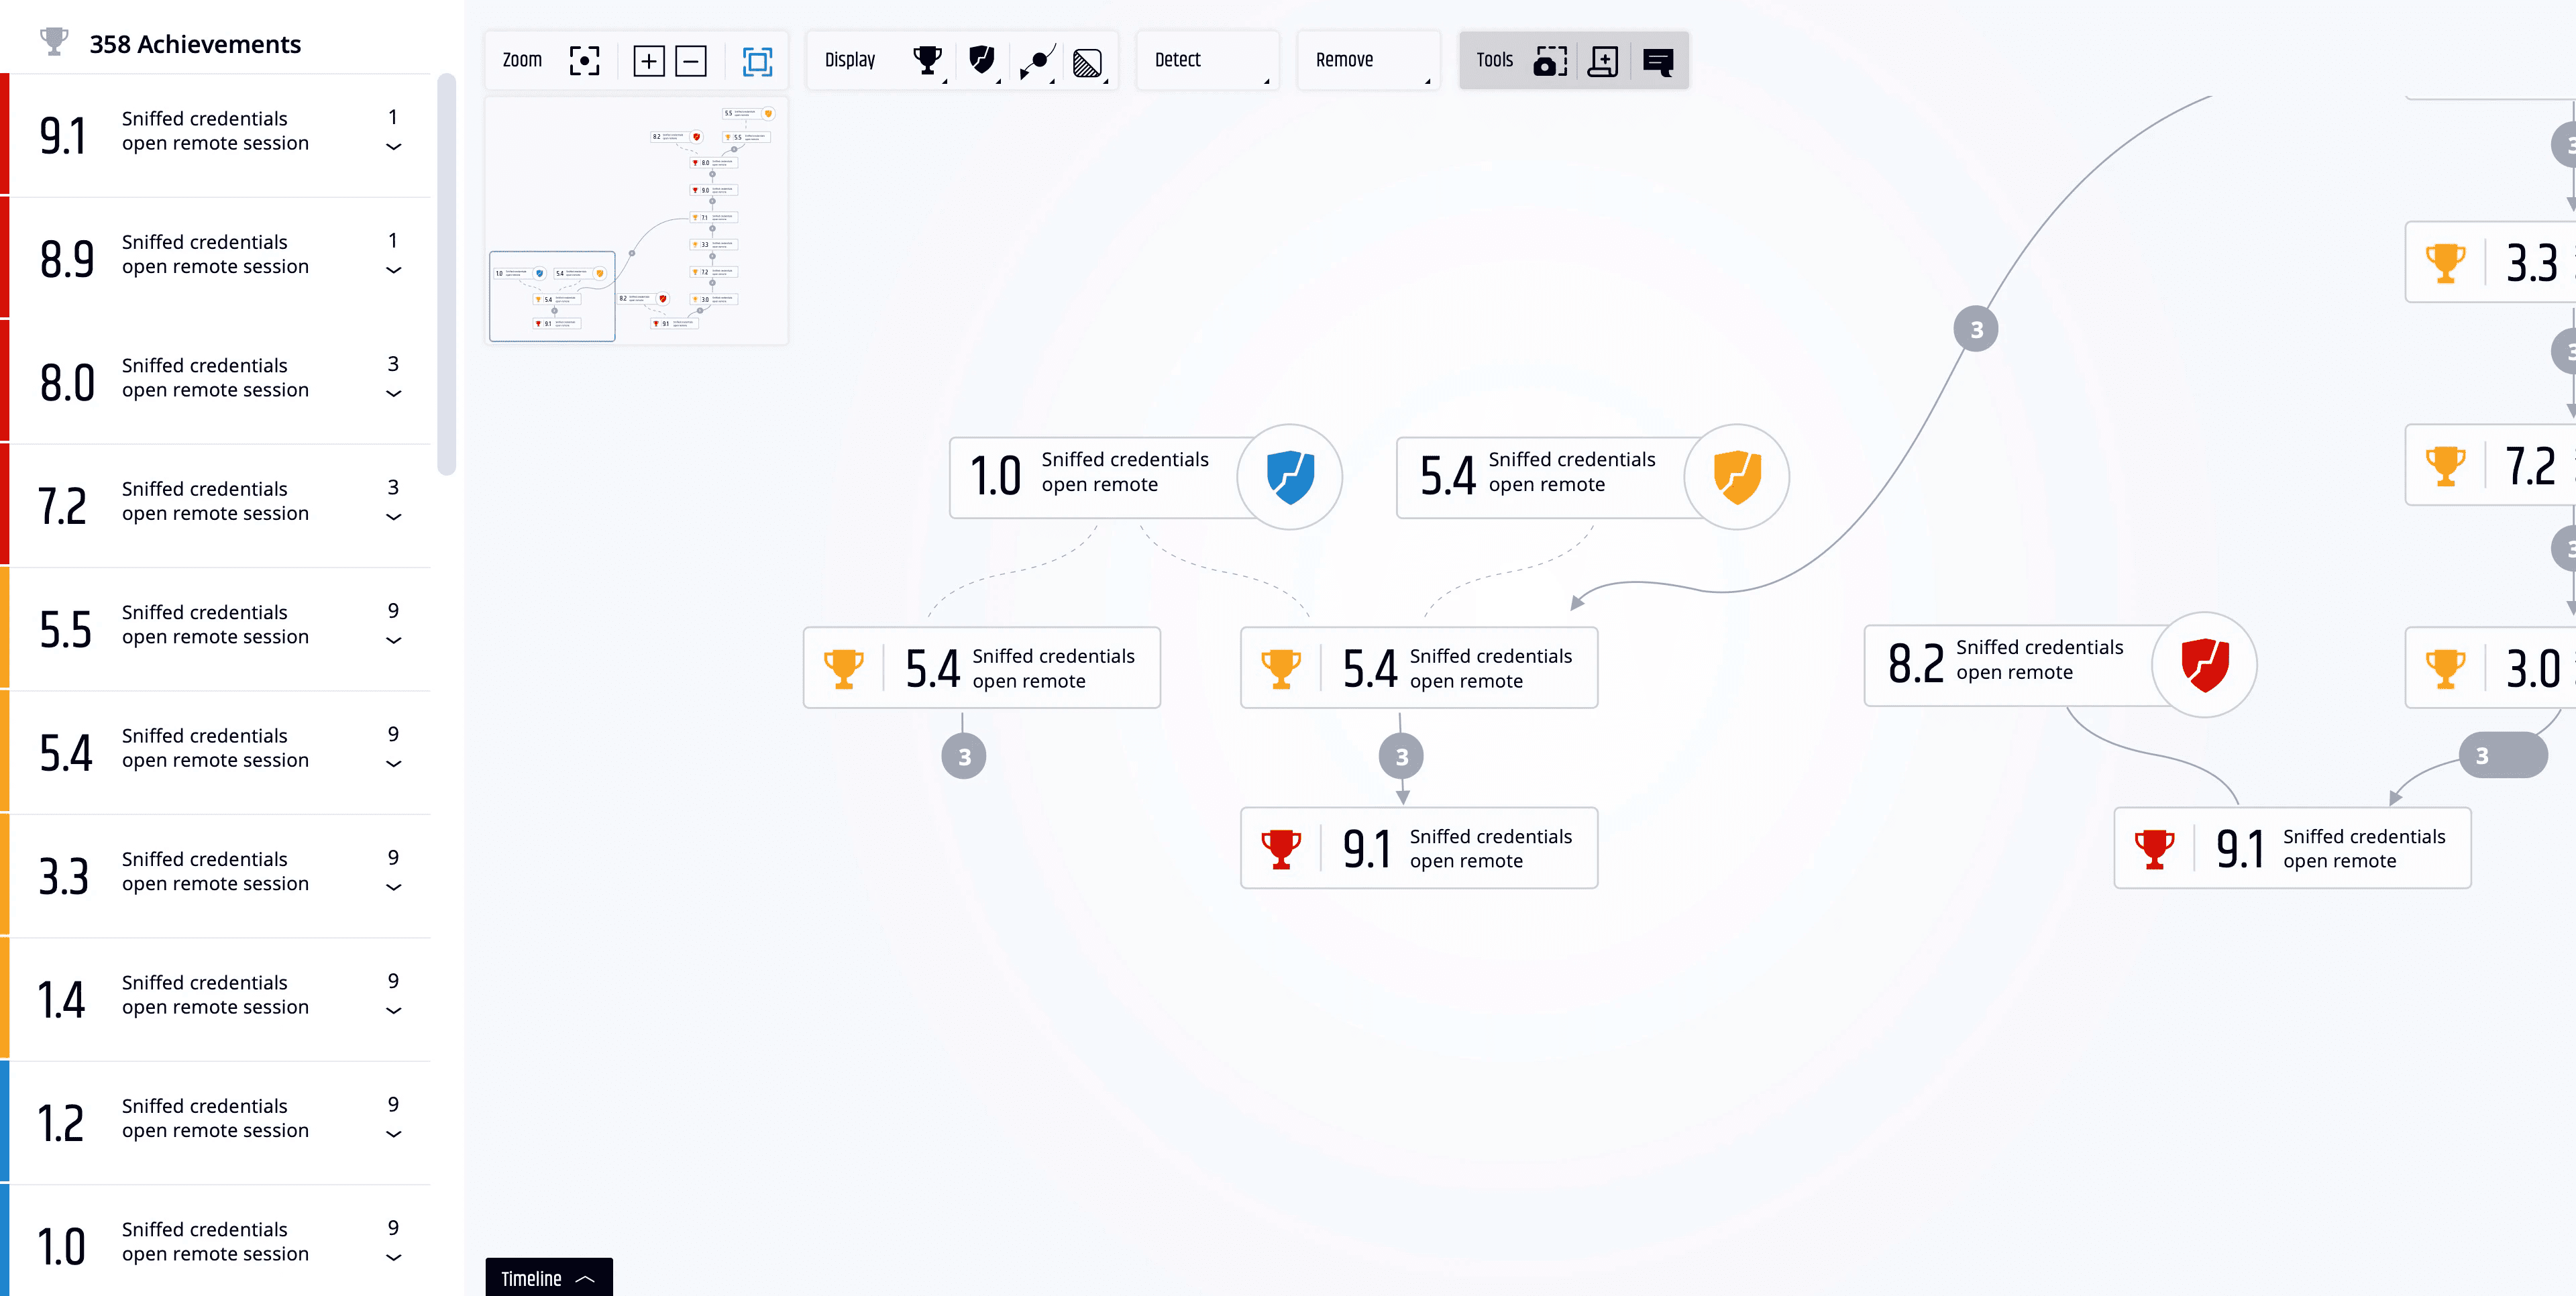Click the zoom-to-focus target icon
2576x1296 pixels.
click(584, 60)
